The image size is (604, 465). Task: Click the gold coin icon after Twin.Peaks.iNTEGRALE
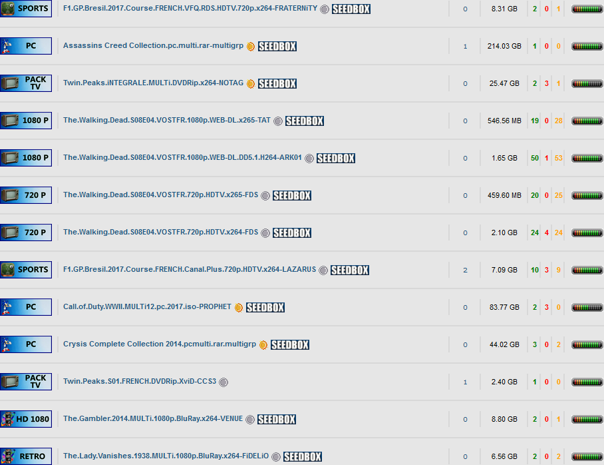click(x=251, y=84)
